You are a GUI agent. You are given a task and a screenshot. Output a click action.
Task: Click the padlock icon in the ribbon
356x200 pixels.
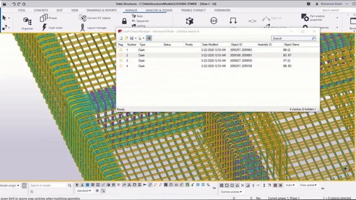coord(124,21)
